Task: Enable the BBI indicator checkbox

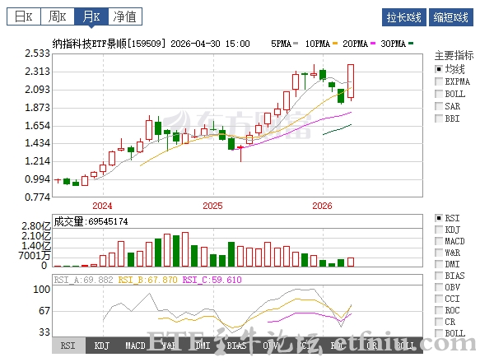Action: pos(439,118)
